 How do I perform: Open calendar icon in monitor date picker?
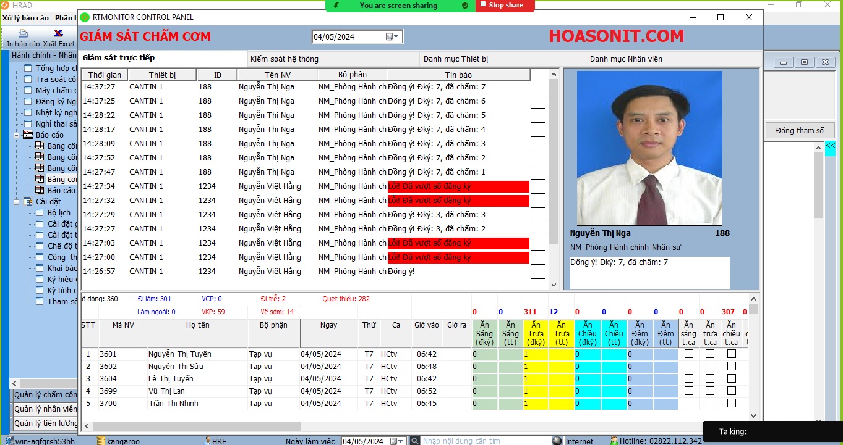tap(390, 36)
